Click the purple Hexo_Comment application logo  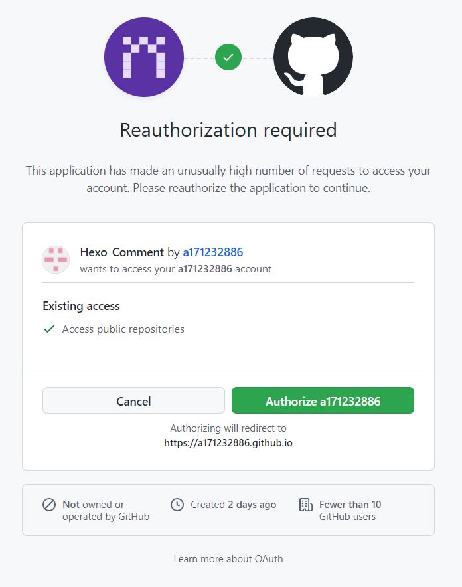[x=143, y=57]
